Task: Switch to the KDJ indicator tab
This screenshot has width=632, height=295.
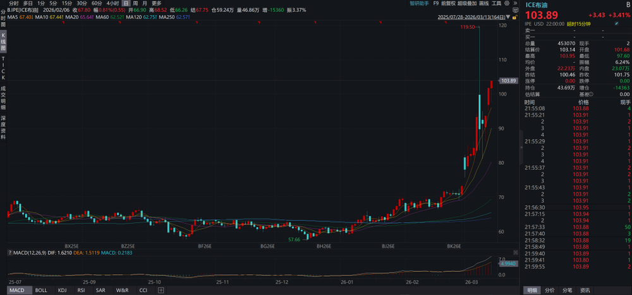Action: click(x=61, y=291)
